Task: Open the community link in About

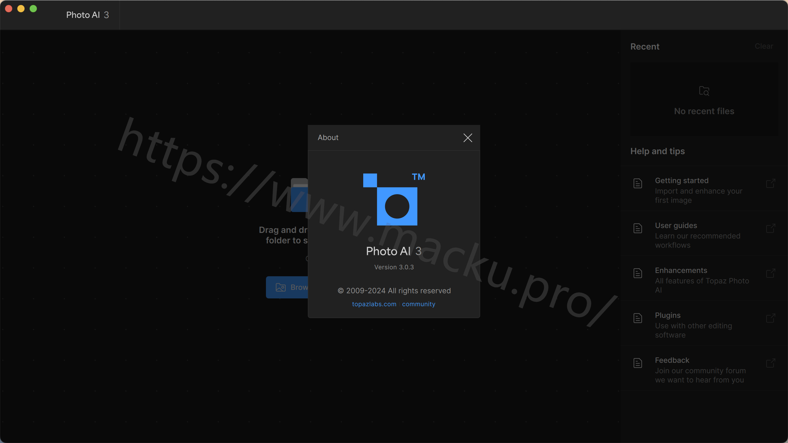Action: pyautogui.click(x=419, y=304)
